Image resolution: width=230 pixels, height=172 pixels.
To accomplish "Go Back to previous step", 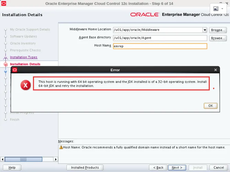I will [x=158, y=168].
